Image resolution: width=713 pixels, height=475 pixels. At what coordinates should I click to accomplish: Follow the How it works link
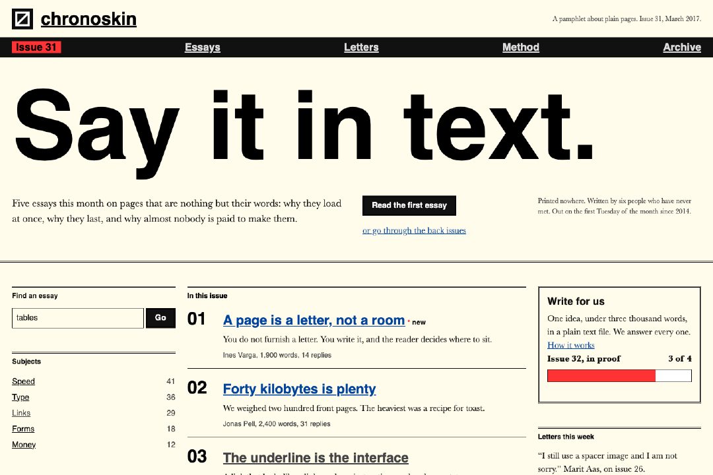click(x=570, y=346)
